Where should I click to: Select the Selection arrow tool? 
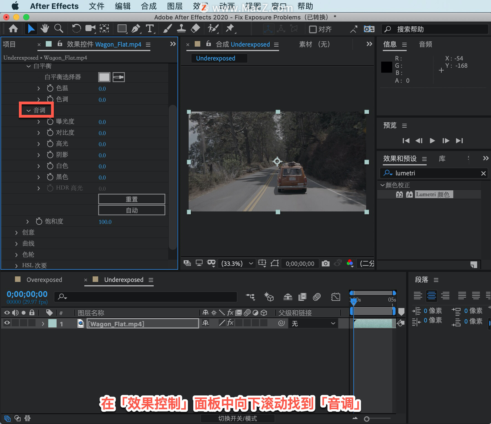[31, 29]
